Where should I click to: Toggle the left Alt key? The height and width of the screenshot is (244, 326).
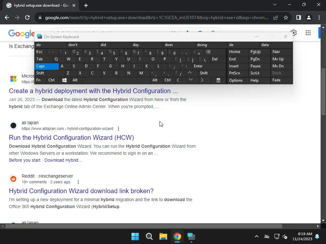[x=77, y=80]
